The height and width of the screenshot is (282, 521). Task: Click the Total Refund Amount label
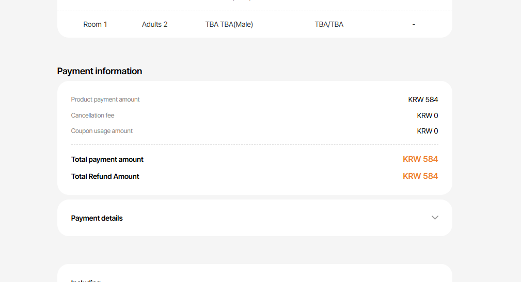point(105,176)
